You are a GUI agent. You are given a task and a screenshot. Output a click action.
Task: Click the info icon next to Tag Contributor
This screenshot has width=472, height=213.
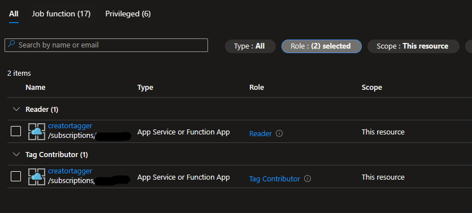(308, 179)
